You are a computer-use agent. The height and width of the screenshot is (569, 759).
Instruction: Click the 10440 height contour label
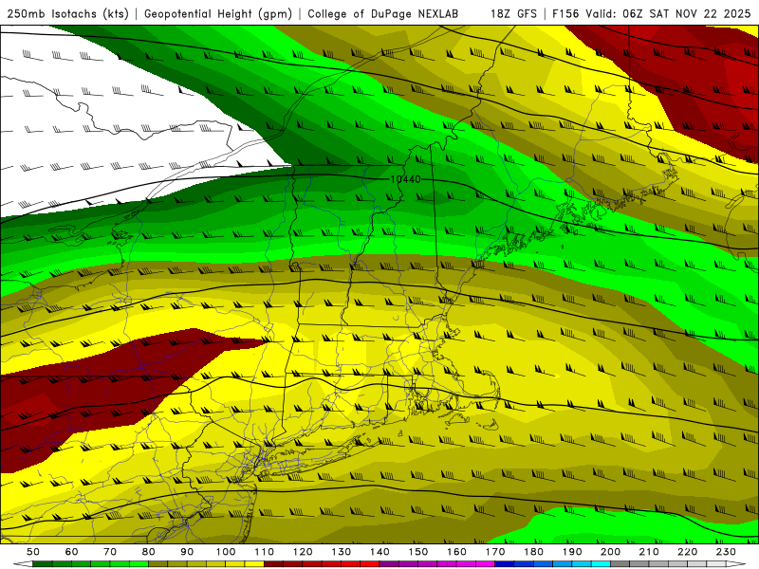406,179
